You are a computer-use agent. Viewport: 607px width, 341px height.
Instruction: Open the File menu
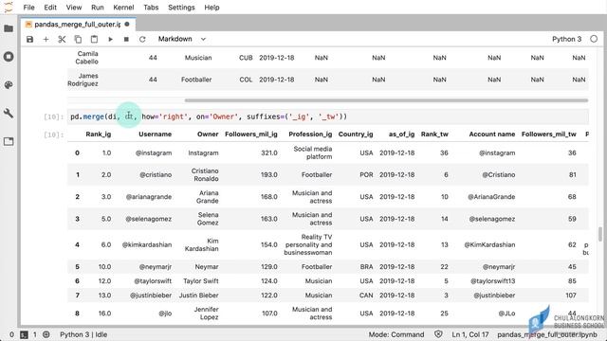pos(28,8)
